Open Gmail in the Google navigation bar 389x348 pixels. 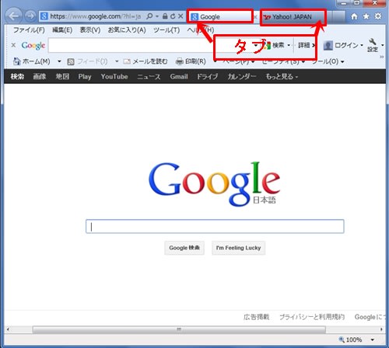coord(179,77)
